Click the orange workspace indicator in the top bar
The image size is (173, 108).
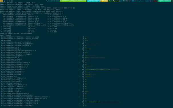(x=1, y=1)
